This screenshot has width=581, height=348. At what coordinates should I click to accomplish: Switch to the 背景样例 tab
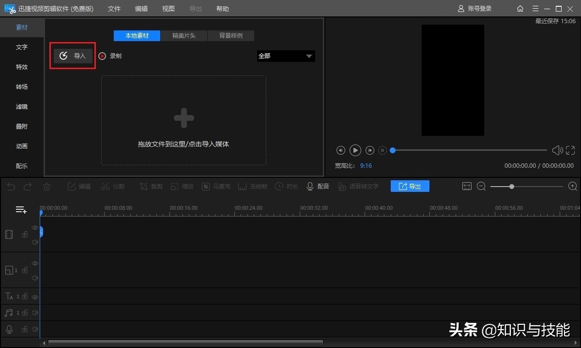pos(231,35)
